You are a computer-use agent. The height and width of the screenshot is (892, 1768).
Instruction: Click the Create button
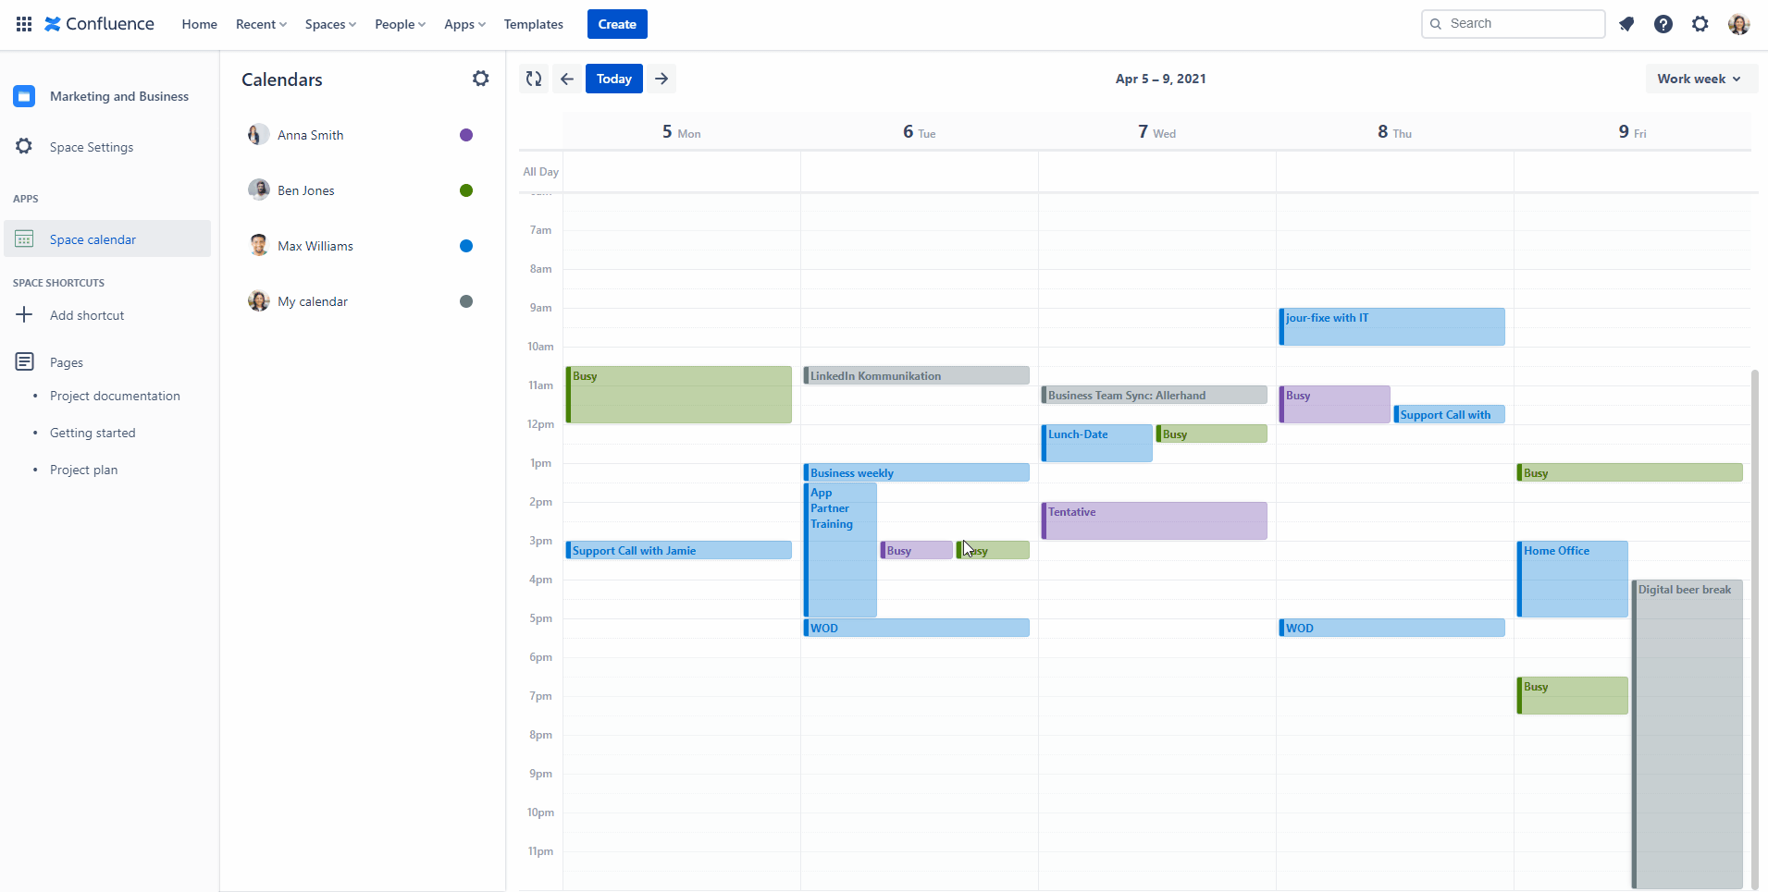tap(616, 23)
